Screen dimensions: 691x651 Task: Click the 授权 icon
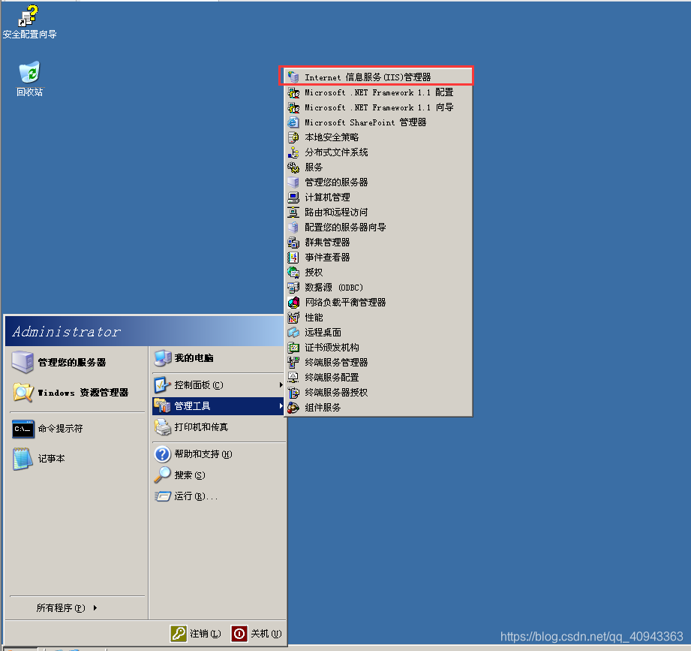[293, 272]
